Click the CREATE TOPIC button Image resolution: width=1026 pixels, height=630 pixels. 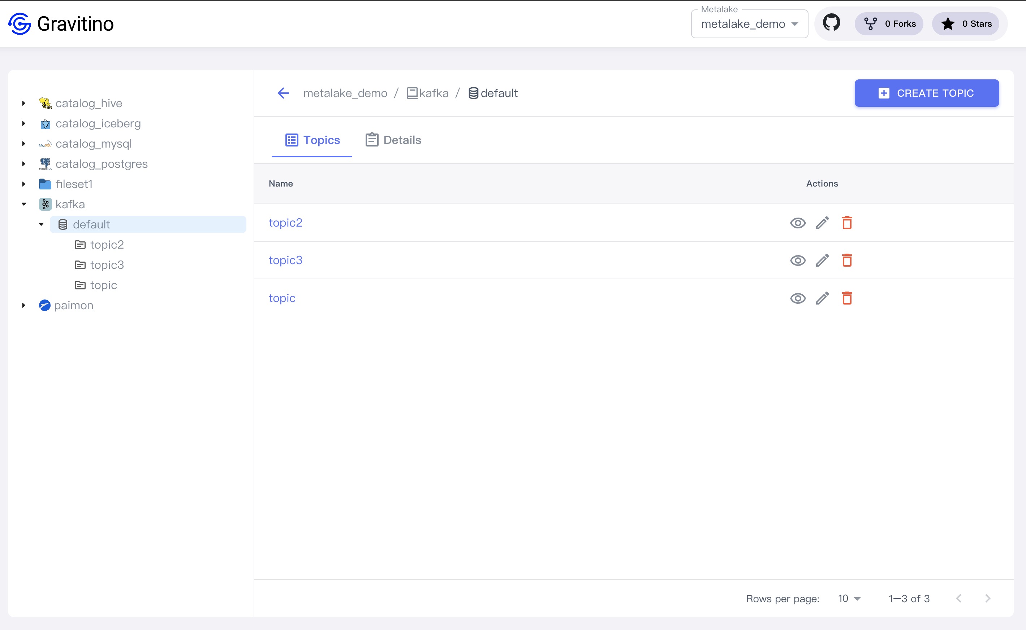[x=926, y=93]
